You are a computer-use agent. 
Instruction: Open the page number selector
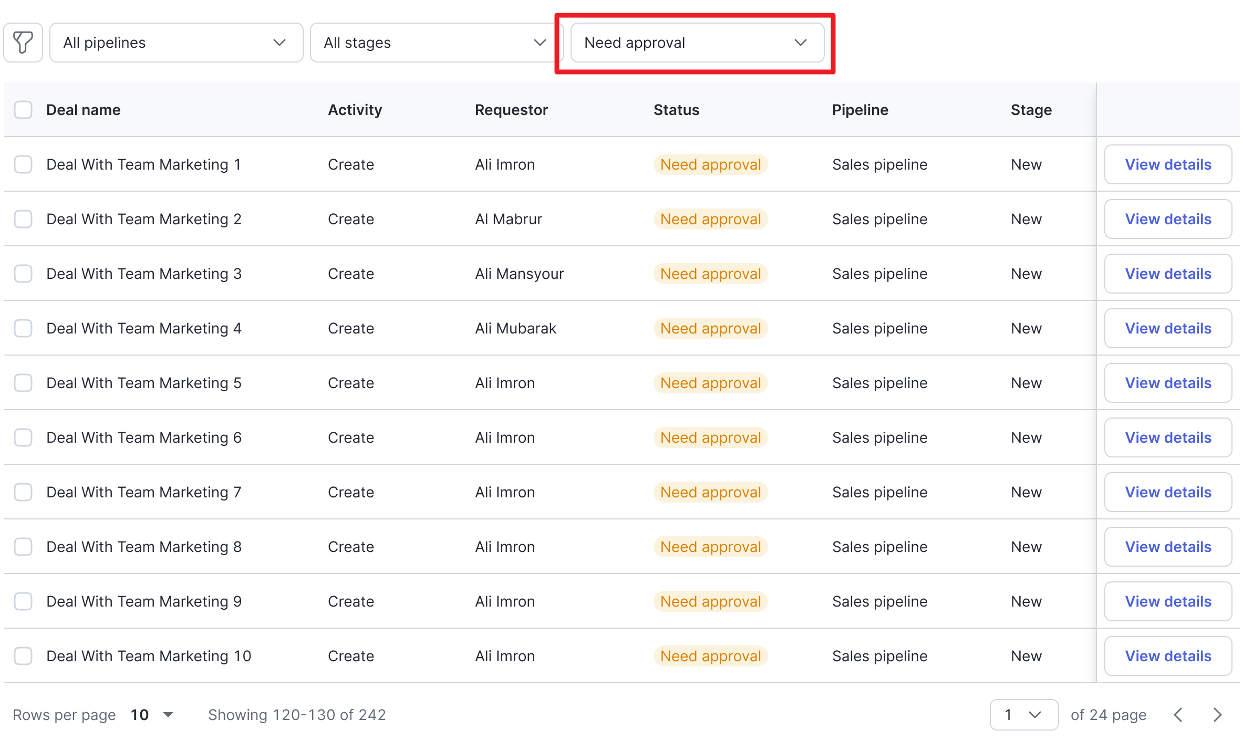point(1023,715)
